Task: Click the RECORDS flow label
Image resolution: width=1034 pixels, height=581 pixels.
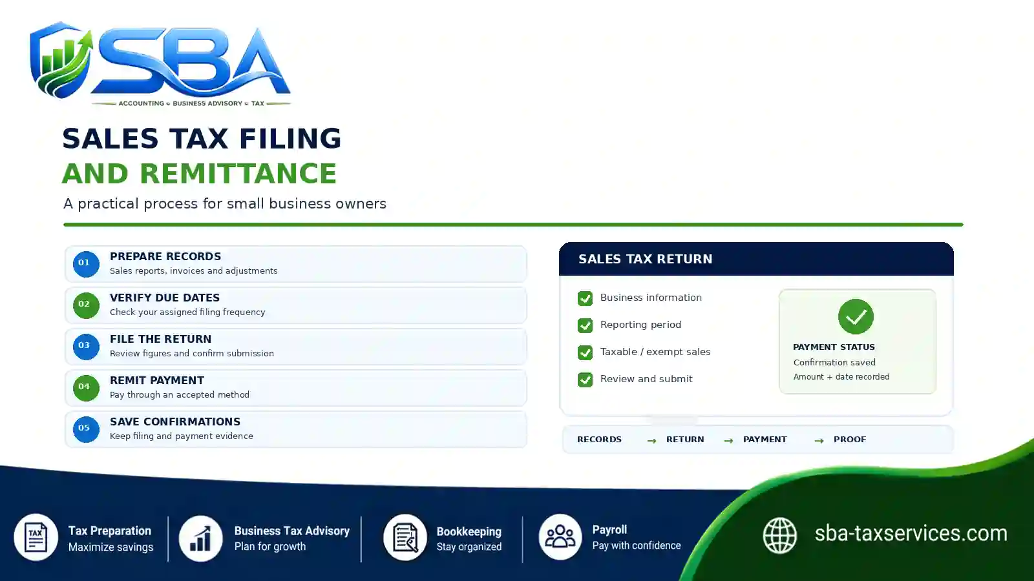Action: [599, 440]
